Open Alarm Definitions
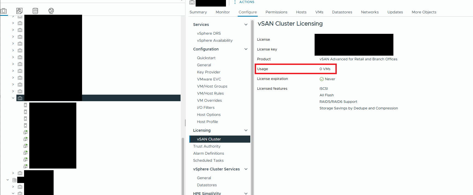Screen dimensions: 473x195 [208, 153]
